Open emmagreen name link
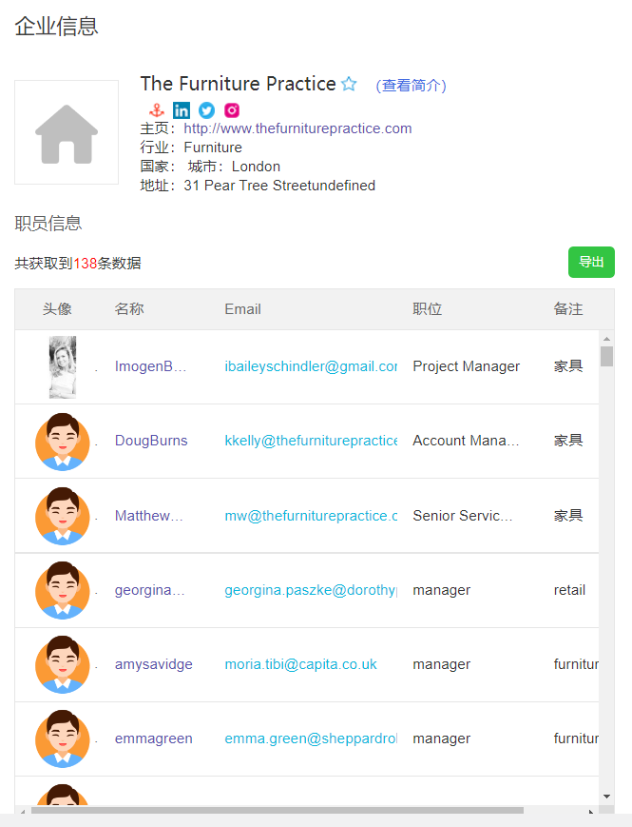Image resolution: width=632 pixels, height=827 pixels. 154,738
